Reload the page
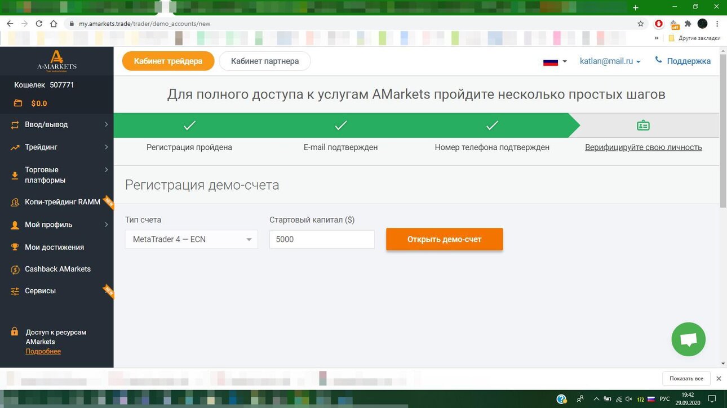This screenshot has width=727, height=408. click(x=39, y=24)
